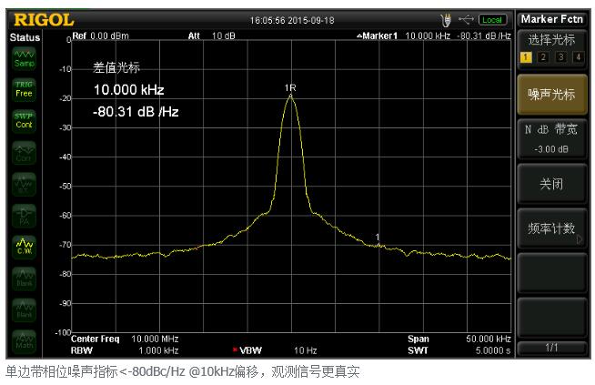Select marker number 3

(560, 57)
